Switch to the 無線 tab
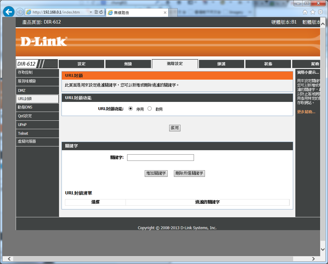This screenshot has height=264, width=328. point(128,64)
